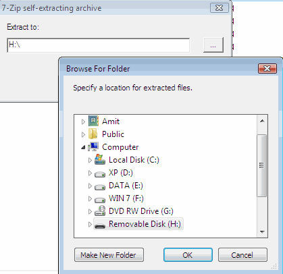Expand the Removable Disk (H:) node
Image resolution: width=283 pixels, height=274 pixels.
pyautogui.click(x=90, y=224)
